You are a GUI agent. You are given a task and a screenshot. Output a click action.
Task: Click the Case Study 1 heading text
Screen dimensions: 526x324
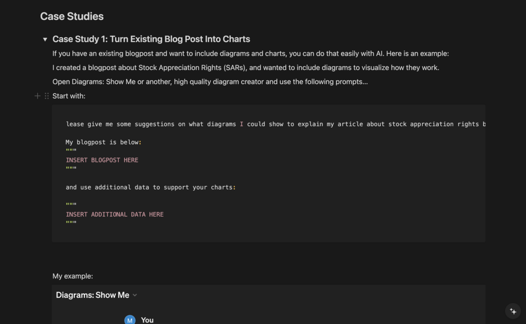pos(151,39)
